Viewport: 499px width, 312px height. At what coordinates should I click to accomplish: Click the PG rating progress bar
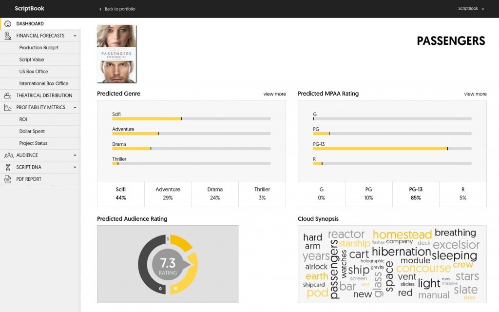(392, 134)
